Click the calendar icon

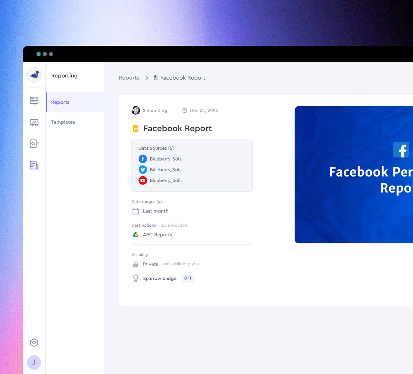(x=136, y=211)
